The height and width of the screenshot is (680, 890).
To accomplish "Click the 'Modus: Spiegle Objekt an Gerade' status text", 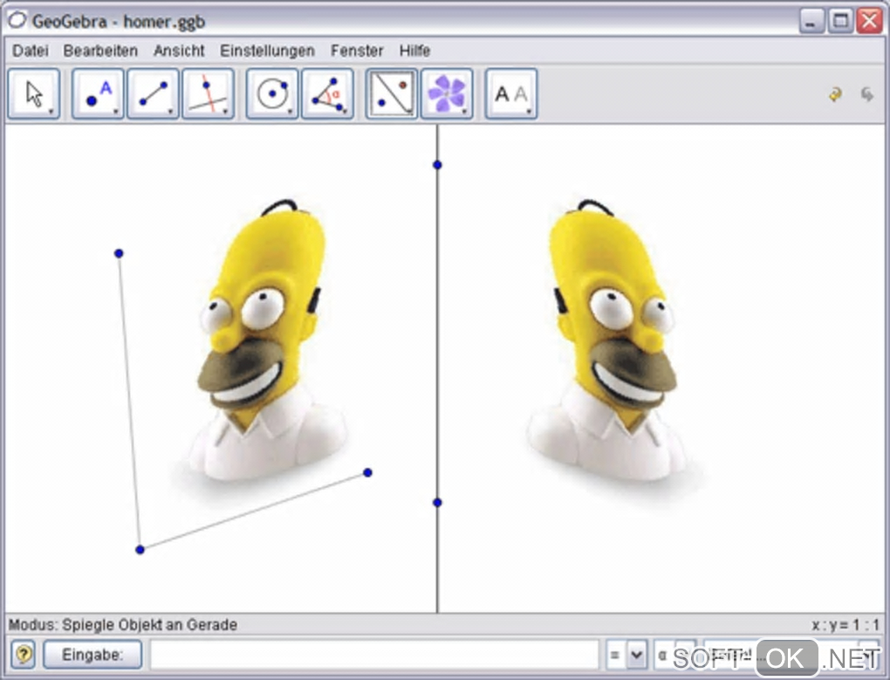I will (x=123, y=625).
